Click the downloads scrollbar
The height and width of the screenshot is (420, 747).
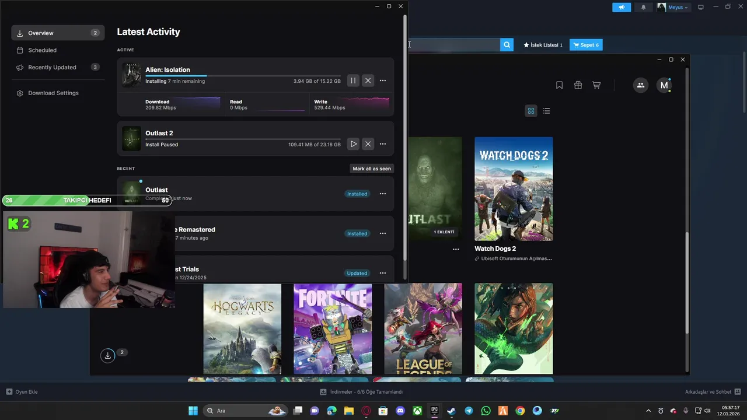coord(405,137)
